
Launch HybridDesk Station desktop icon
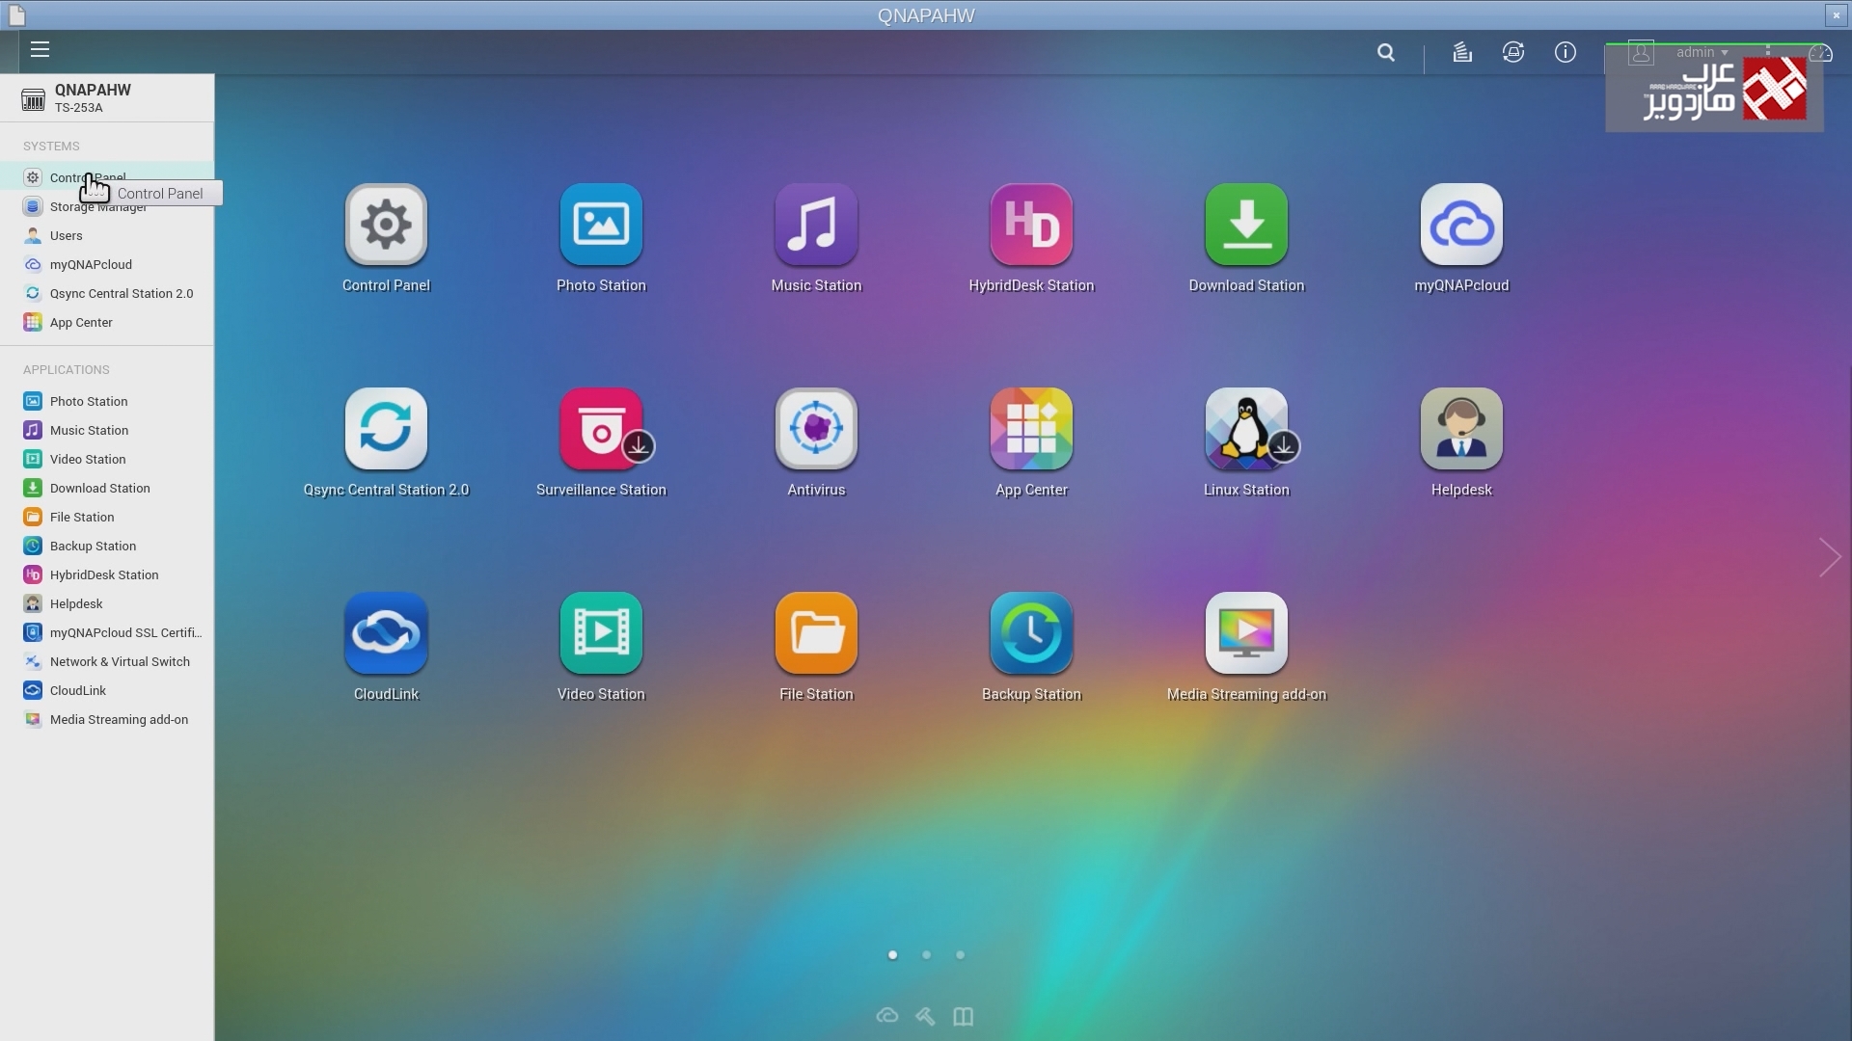coord(1031,225)
